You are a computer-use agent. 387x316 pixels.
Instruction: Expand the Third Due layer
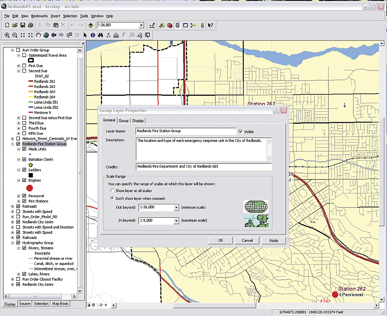[19, 123]
